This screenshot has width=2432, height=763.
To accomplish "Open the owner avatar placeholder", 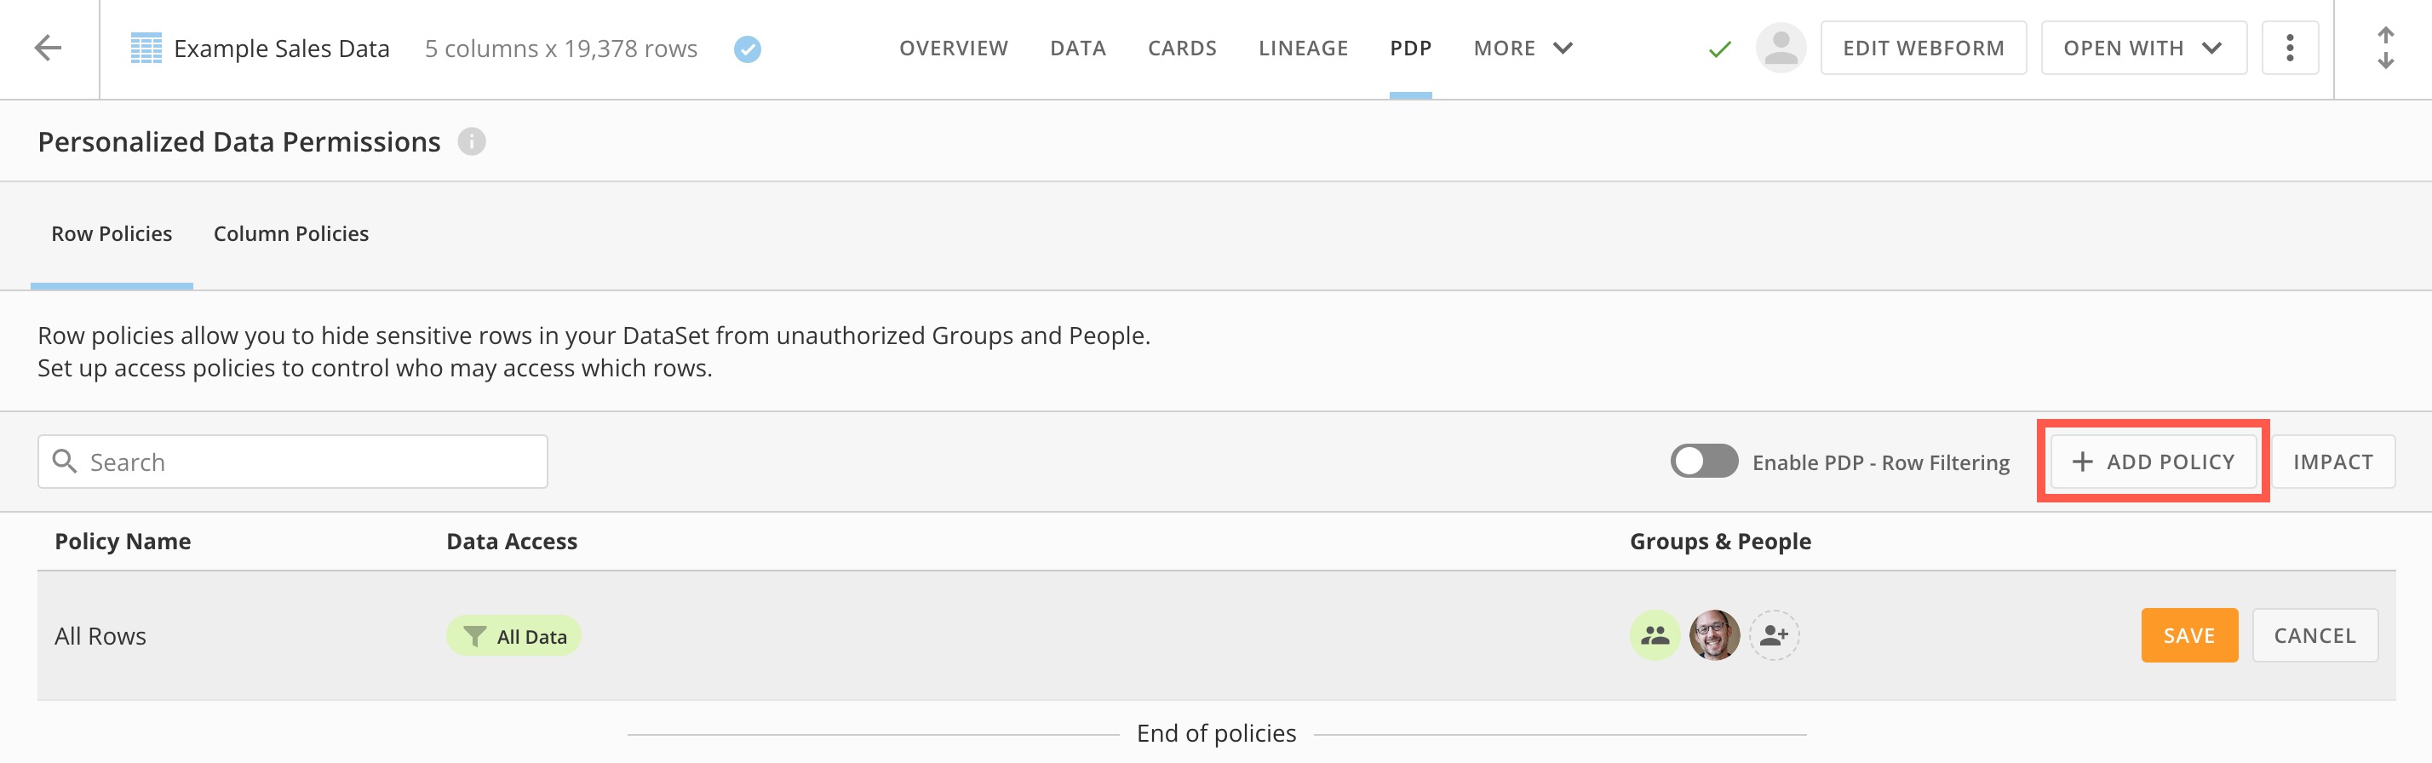I will coord(1781,49).
